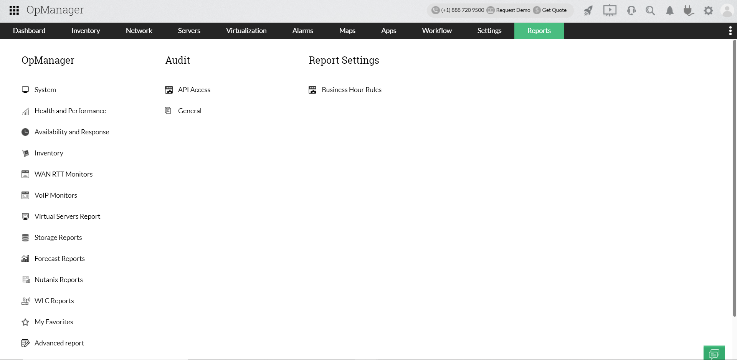Open the Apps tab
Viewport: 737px width, 360px height.
(x=389, y=31)
